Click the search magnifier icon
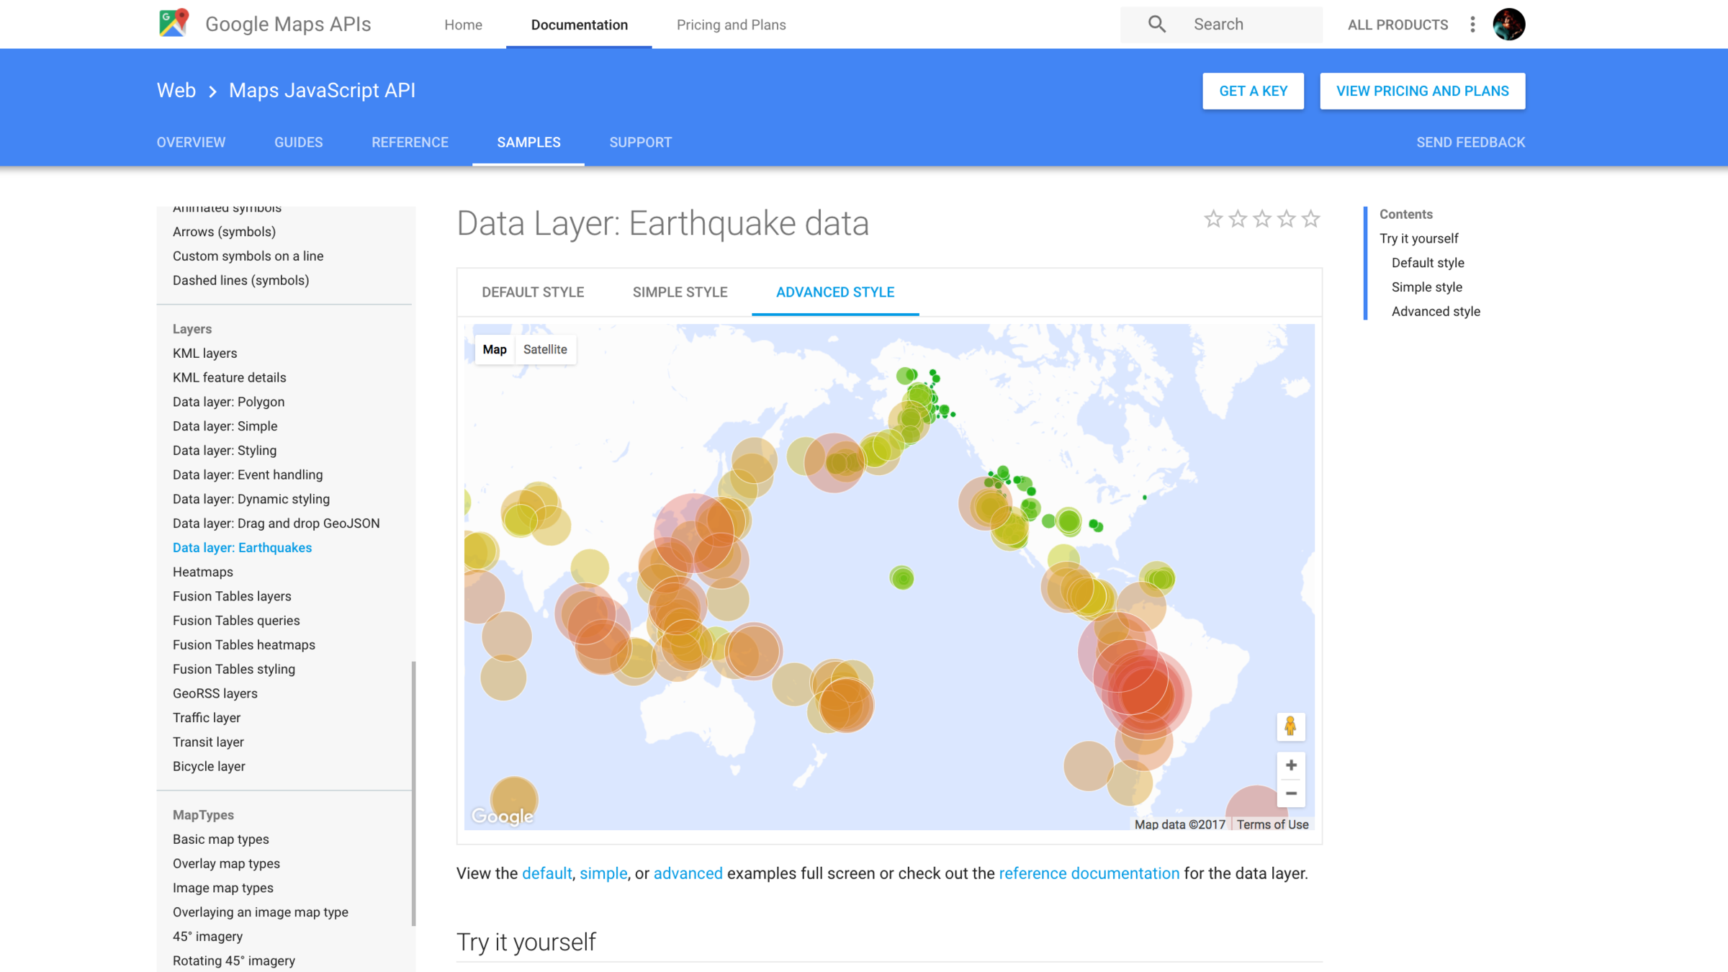The height and width of the screenshot is (972, 1728). [1156, 24]
